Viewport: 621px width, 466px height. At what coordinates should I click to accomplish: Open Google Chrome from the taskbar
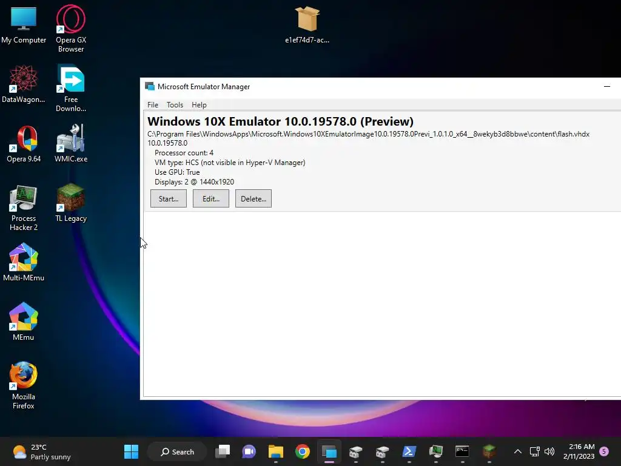point(302,451)
